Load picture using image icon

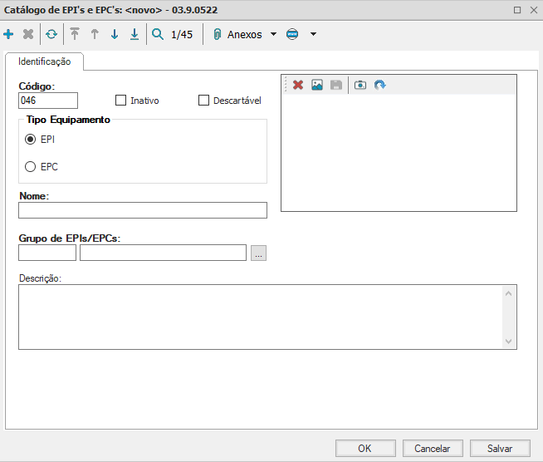click(316, 85)
